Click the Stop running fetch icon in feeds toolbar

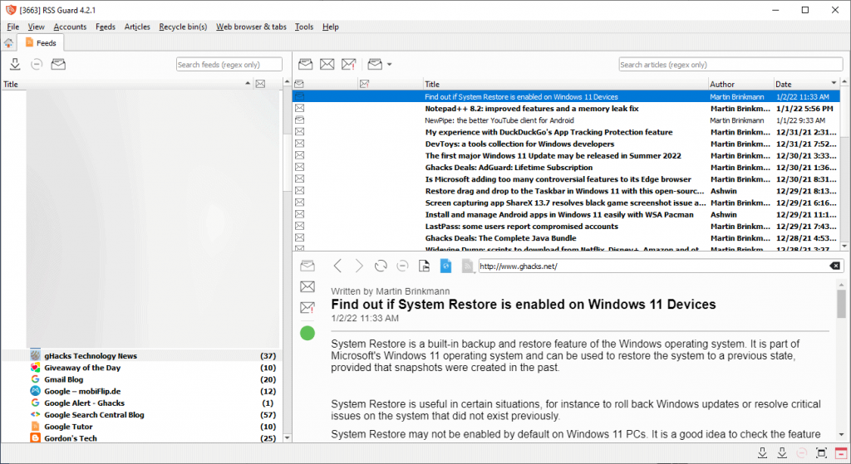(x=37, y=64)
